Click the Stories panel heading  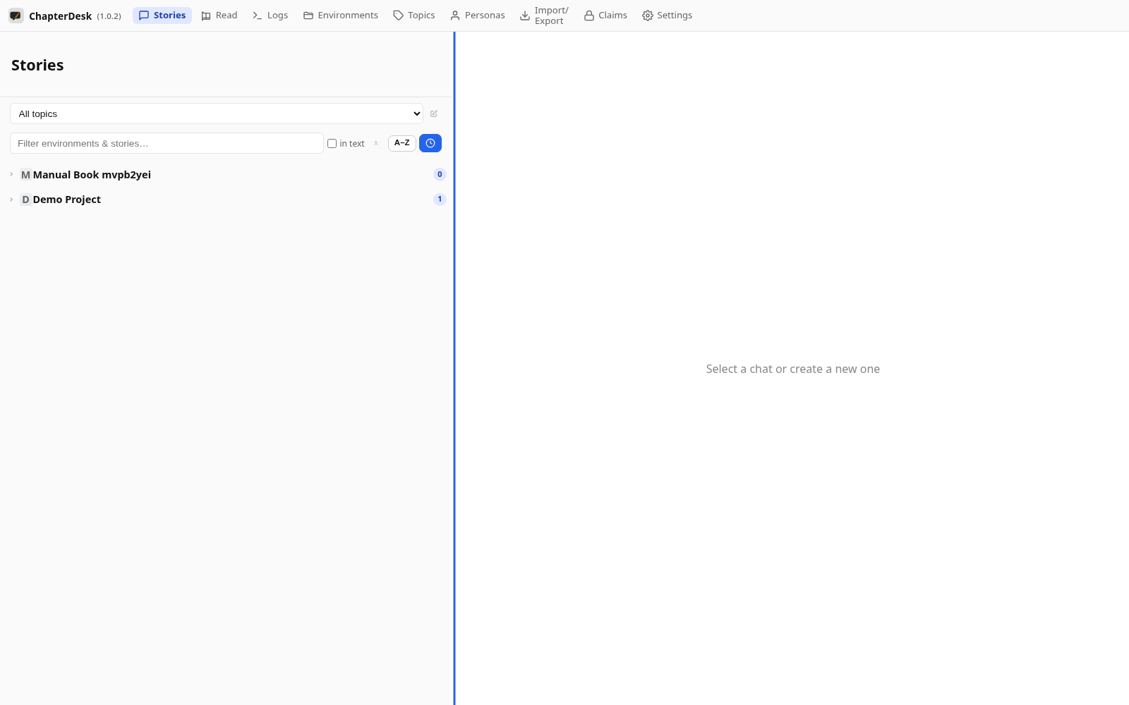pyautogui.click(x=37, y=65)
